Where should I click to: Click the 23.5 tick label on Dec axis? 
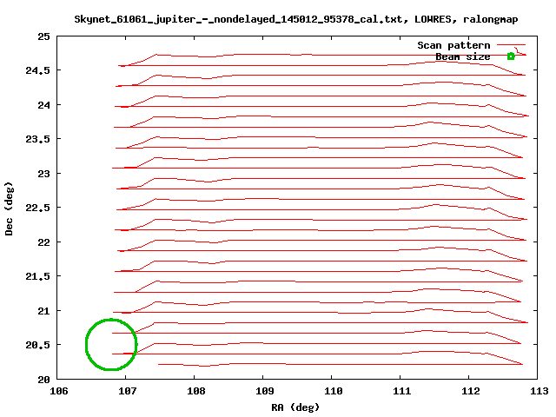pos(37,139)
